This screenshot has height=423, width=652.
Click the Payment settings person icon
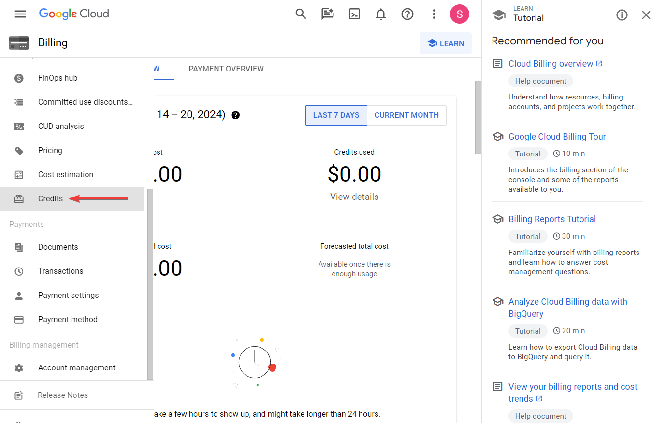[x=19, y=295]
